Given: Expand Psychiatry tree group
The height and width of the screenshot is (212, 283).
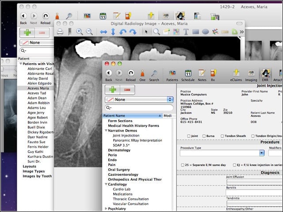Looking at the screenshot, I should (106, 208).
